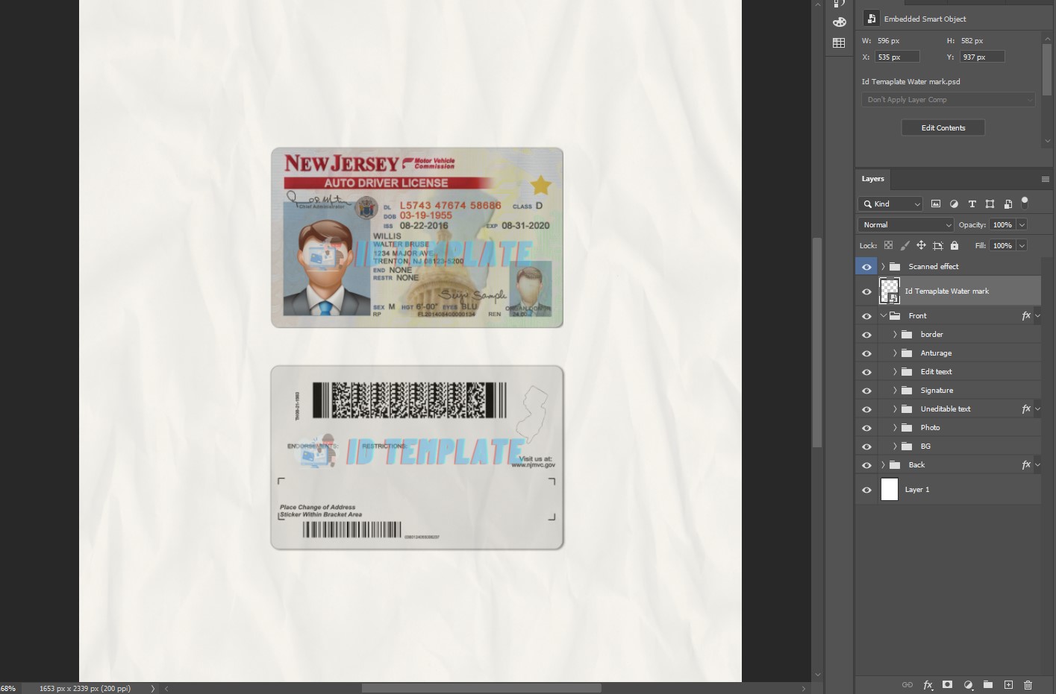Lock artboard nesting icon
Screen dimensions: 1056x694
click(938, 245)
